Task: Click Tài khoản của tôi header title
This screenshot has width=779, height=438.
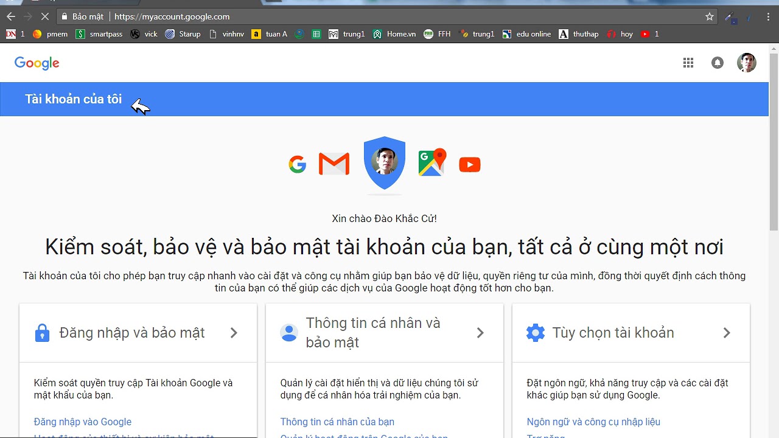Action: (74, 99)
